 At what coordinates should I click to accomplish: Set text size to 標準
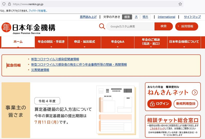point(127,17)
